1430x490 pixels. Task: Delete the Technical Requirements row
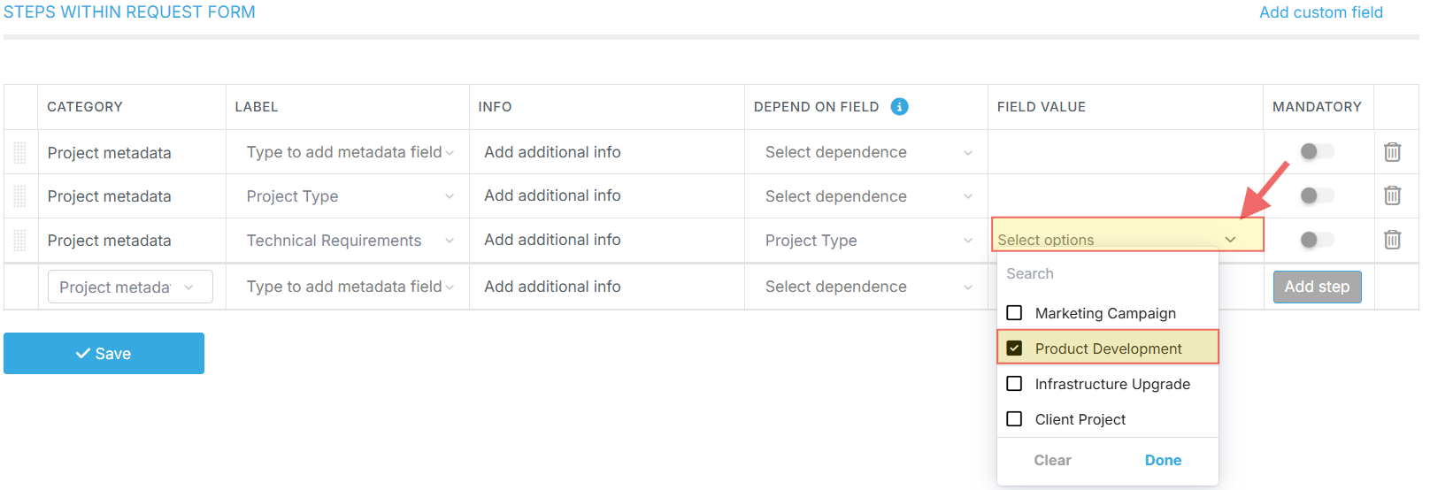pos(1392,240)
